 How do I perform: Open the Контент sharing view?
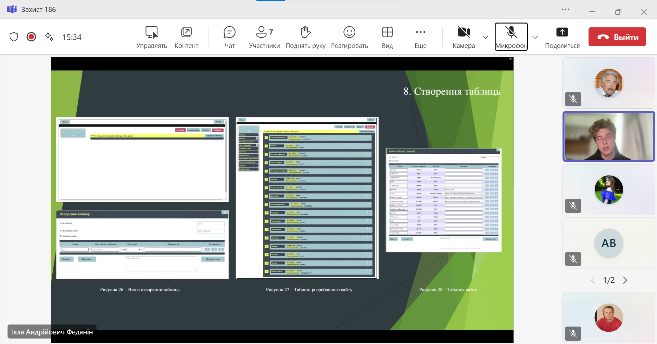(x=186, y=37)
